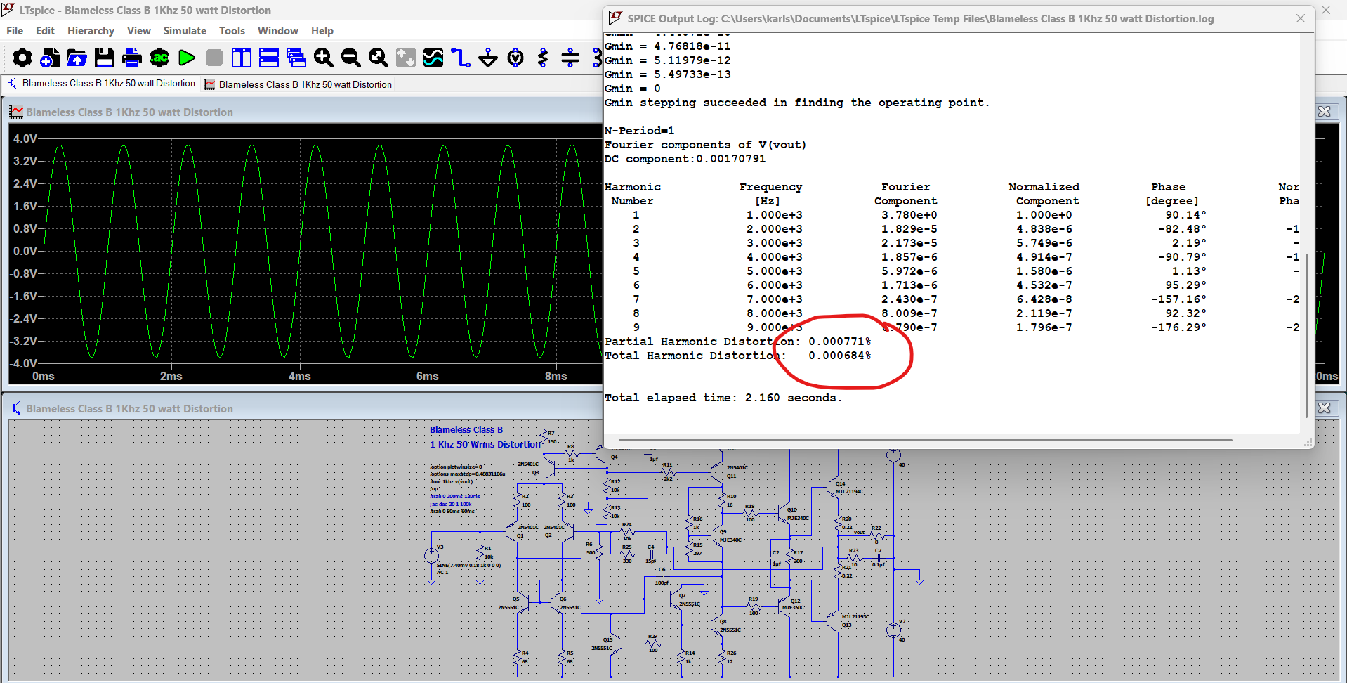Select the Zoom Out magnifier tool
The height and width of the screenshot is (683, 1347).
(351, 58)
